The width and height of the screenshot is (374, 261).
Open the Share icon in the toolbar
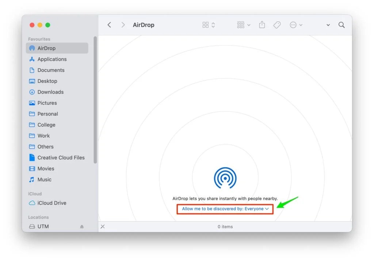coord(262,24)
